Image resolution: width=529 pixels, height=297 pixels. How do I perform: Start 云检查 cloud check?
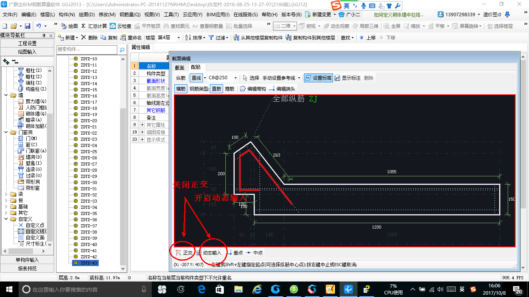120,26
